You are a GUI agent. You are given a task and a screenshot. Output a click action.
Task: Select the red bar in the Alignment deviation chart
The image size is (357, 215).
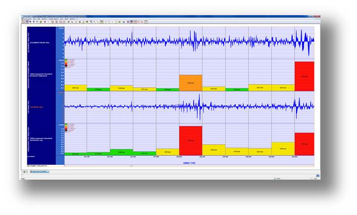304,76
